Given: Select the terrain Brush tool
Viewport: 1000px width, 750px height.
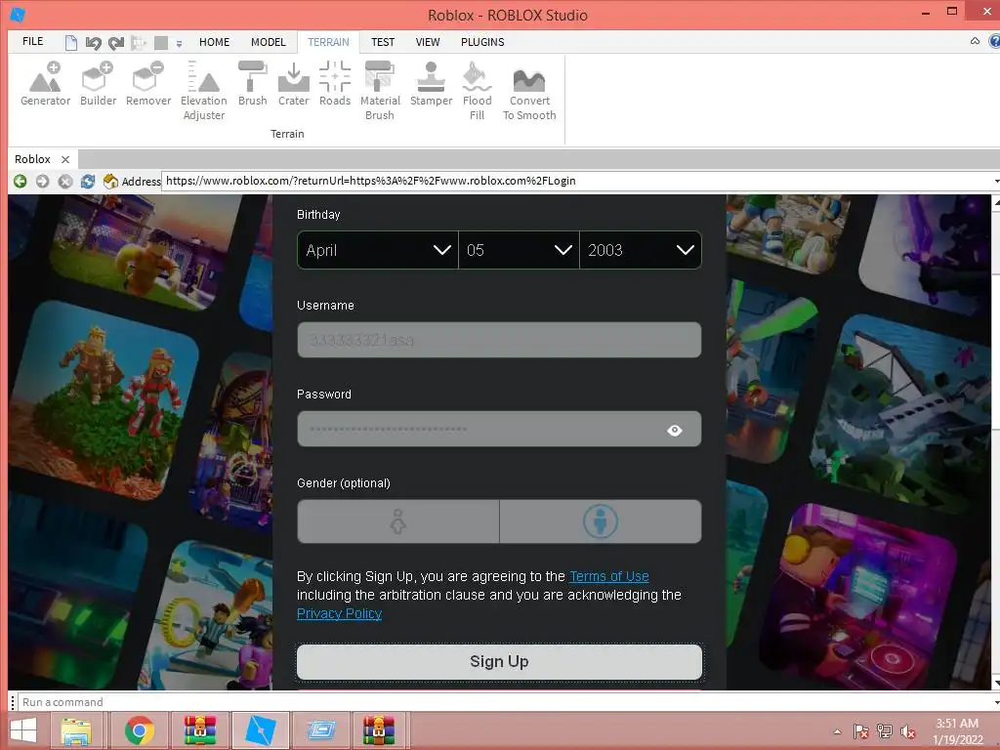Looking at the screenshot, I should 253,84.
